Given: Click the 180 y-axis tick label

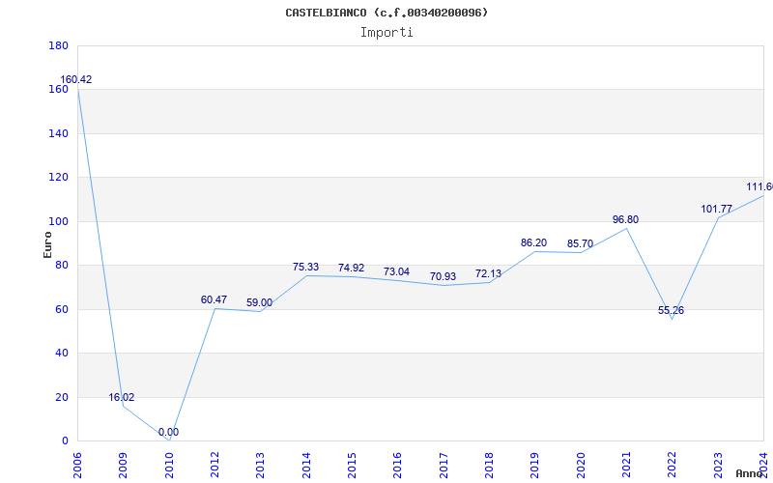Looking at the screenshot, I should pyautogui.click(x=58, y=46).
